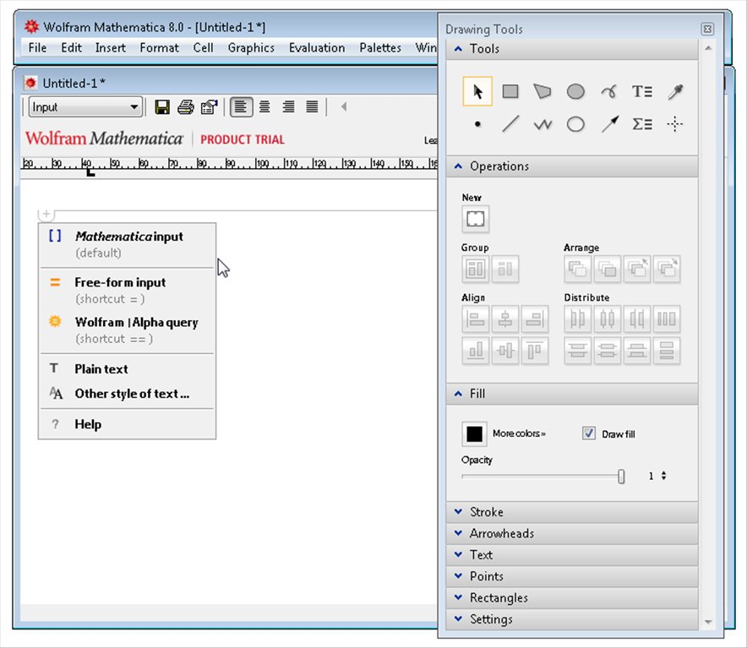Image resolution: width=747 pixels, height=648 pixels.
Task: Toggle the Draw fill checkbox
Action: tap(589, 433)
